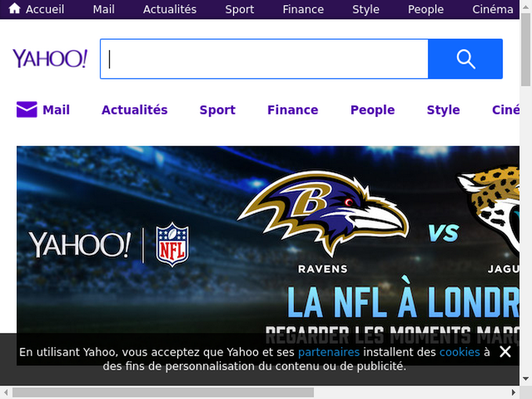Click the Yahoo logo next to the search box
Image resolution: width=532 pixels, height=399 pixels.
[50, 58]
